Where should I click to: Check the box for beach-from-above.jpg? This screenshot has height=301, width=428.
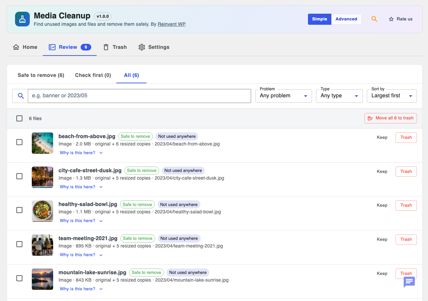pos(19,142)
